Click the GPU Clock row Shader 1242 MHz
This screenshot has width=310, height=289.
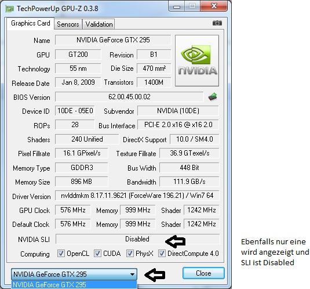(202, 210)
